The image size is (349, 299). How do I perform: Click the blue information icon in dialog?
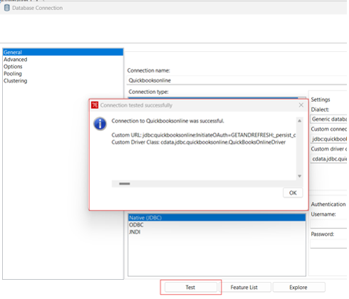pyautogui.click(x=100, y=124)
